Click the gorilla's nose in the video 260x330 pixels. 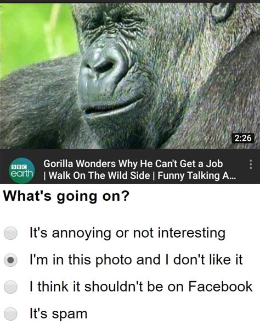[x=103, y=65]
